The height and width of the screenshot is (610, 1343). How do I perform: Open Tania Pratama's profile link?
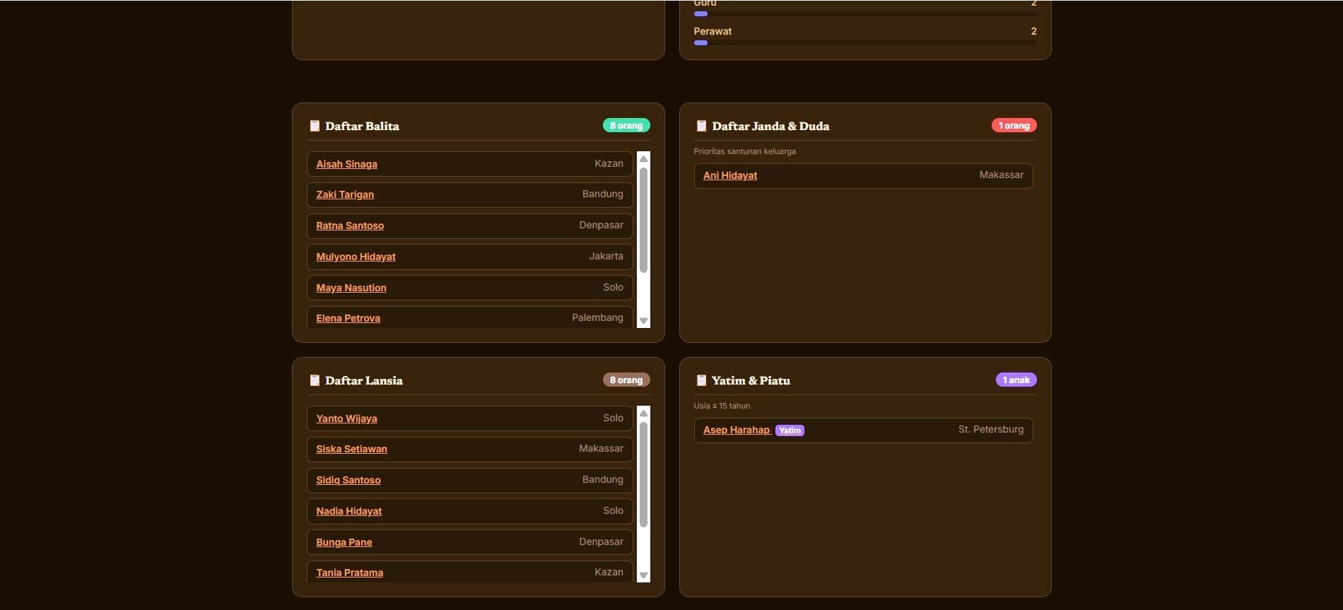click(350, 573)
